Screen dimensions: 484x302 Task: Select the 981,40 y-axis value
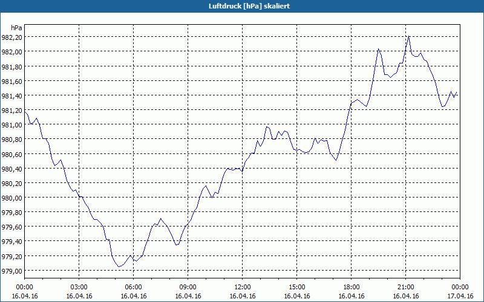point(12,95)
